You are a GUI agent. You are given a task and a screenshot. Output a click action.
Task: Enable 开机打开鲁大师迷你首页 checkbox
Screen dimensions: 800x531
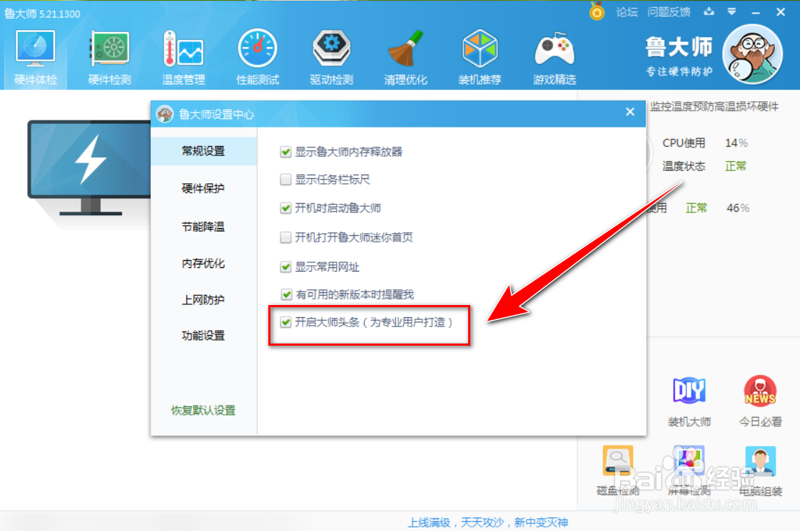point(285,237)
